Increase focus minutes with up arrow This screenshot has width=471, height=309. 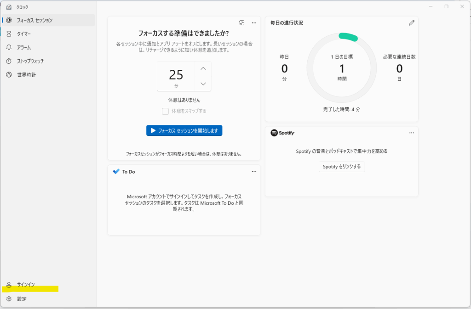coord(203,68)
